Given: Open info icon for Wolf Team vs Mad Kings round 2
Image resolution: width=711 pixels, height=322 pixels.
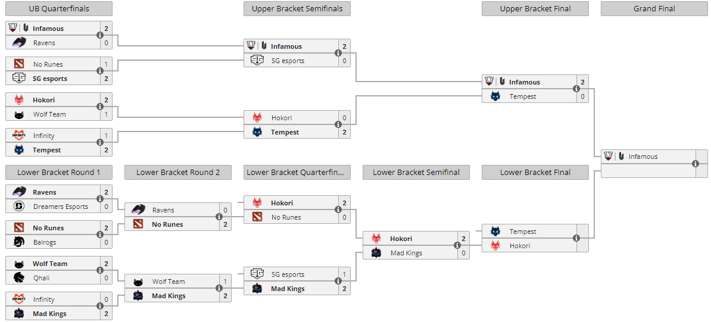Looking at the screenshot, I should coord(219,289).
